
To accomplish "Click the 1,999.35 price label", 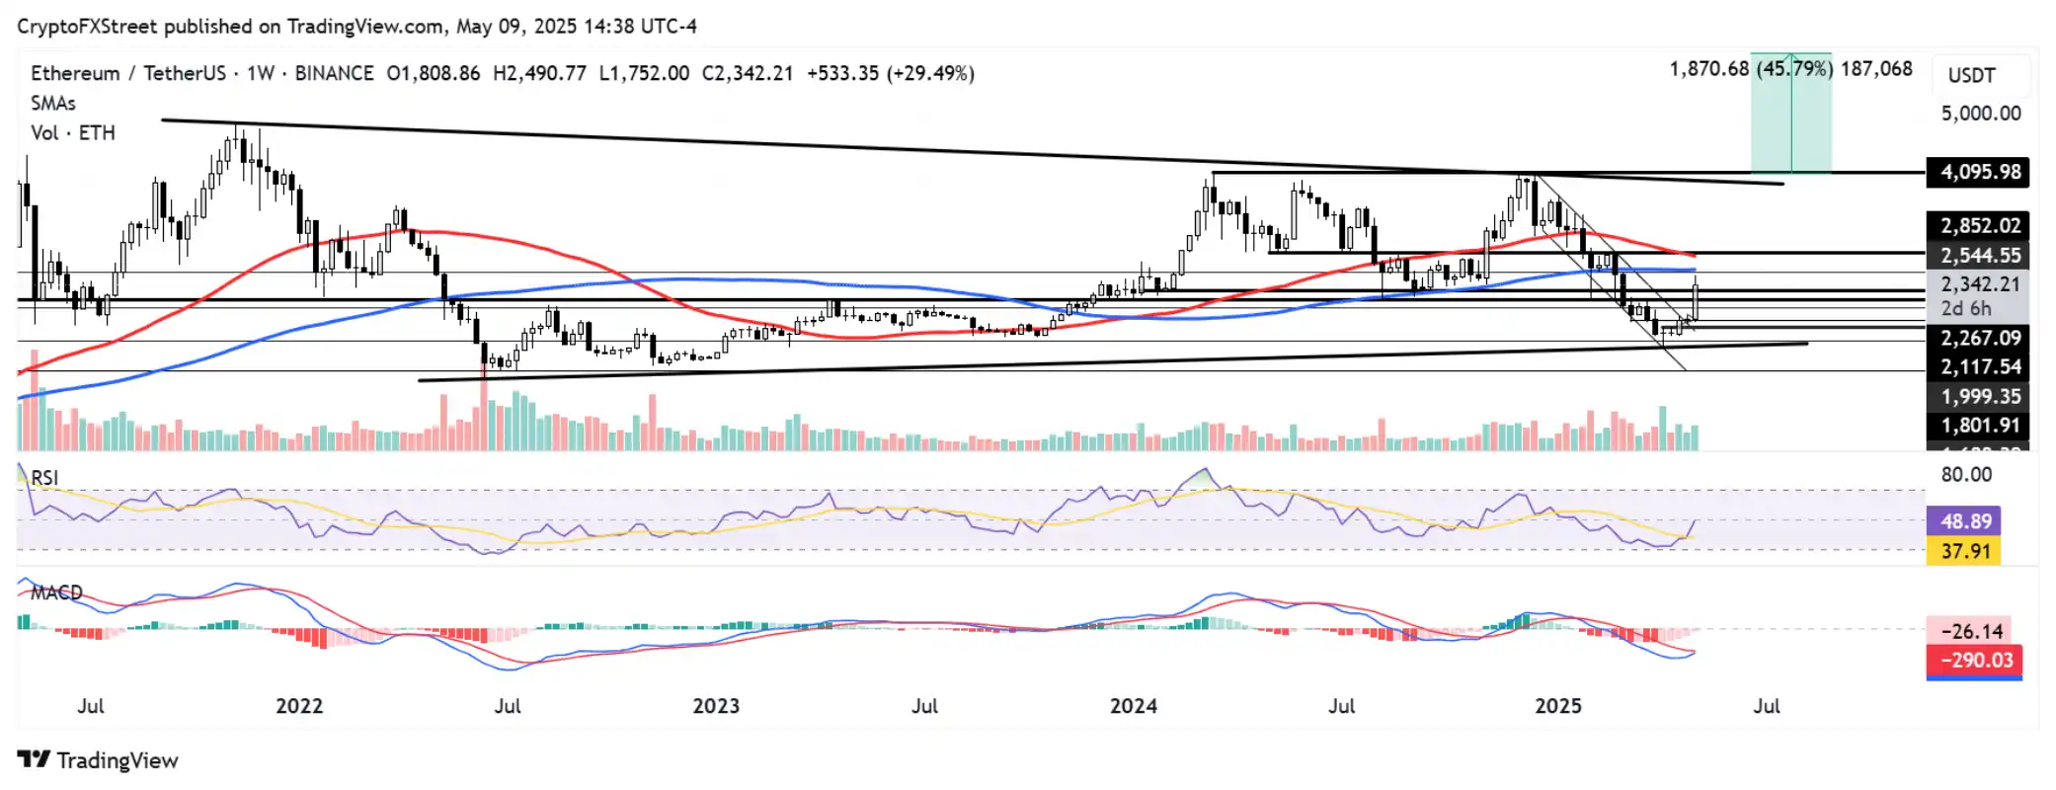I will tap(1978, 397).
